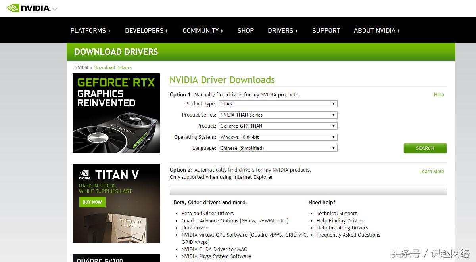Open the SUPPORT menu item
Viewport: 476px width, 262px height.
click(326, 31)
